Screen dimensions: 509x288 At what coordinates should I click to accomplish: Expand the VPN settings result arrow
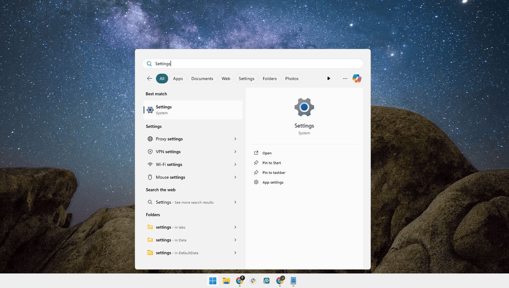tap(235, 152)
